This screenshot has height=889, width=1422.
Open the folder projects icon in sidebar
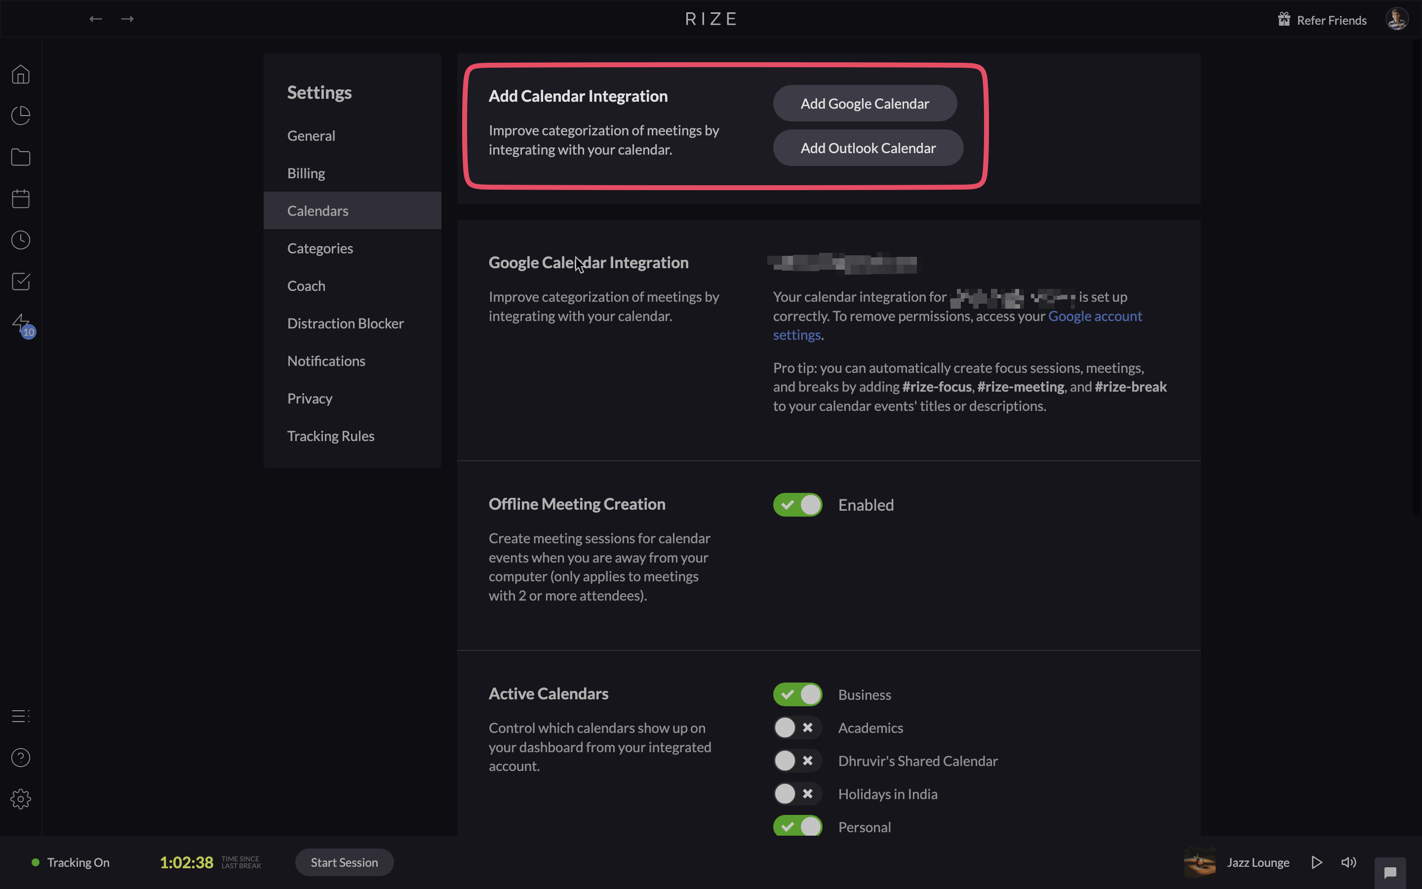tap(21, 157)
